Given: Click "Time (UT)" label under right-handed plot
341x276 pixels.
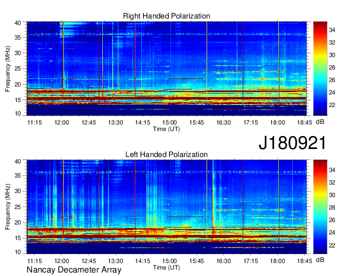Looking at the screenshot, I should pyautogui.click(x=166, y=129).
